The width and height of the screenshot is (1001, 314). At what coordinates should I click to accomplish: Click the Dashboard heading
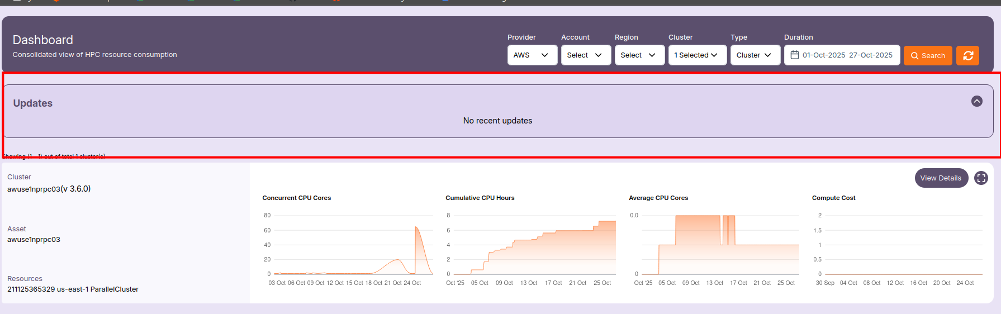(x=43, y=40)
